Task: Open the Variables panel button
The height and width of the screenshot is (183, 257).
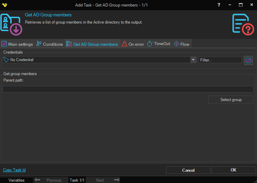Action: (16, 180)
